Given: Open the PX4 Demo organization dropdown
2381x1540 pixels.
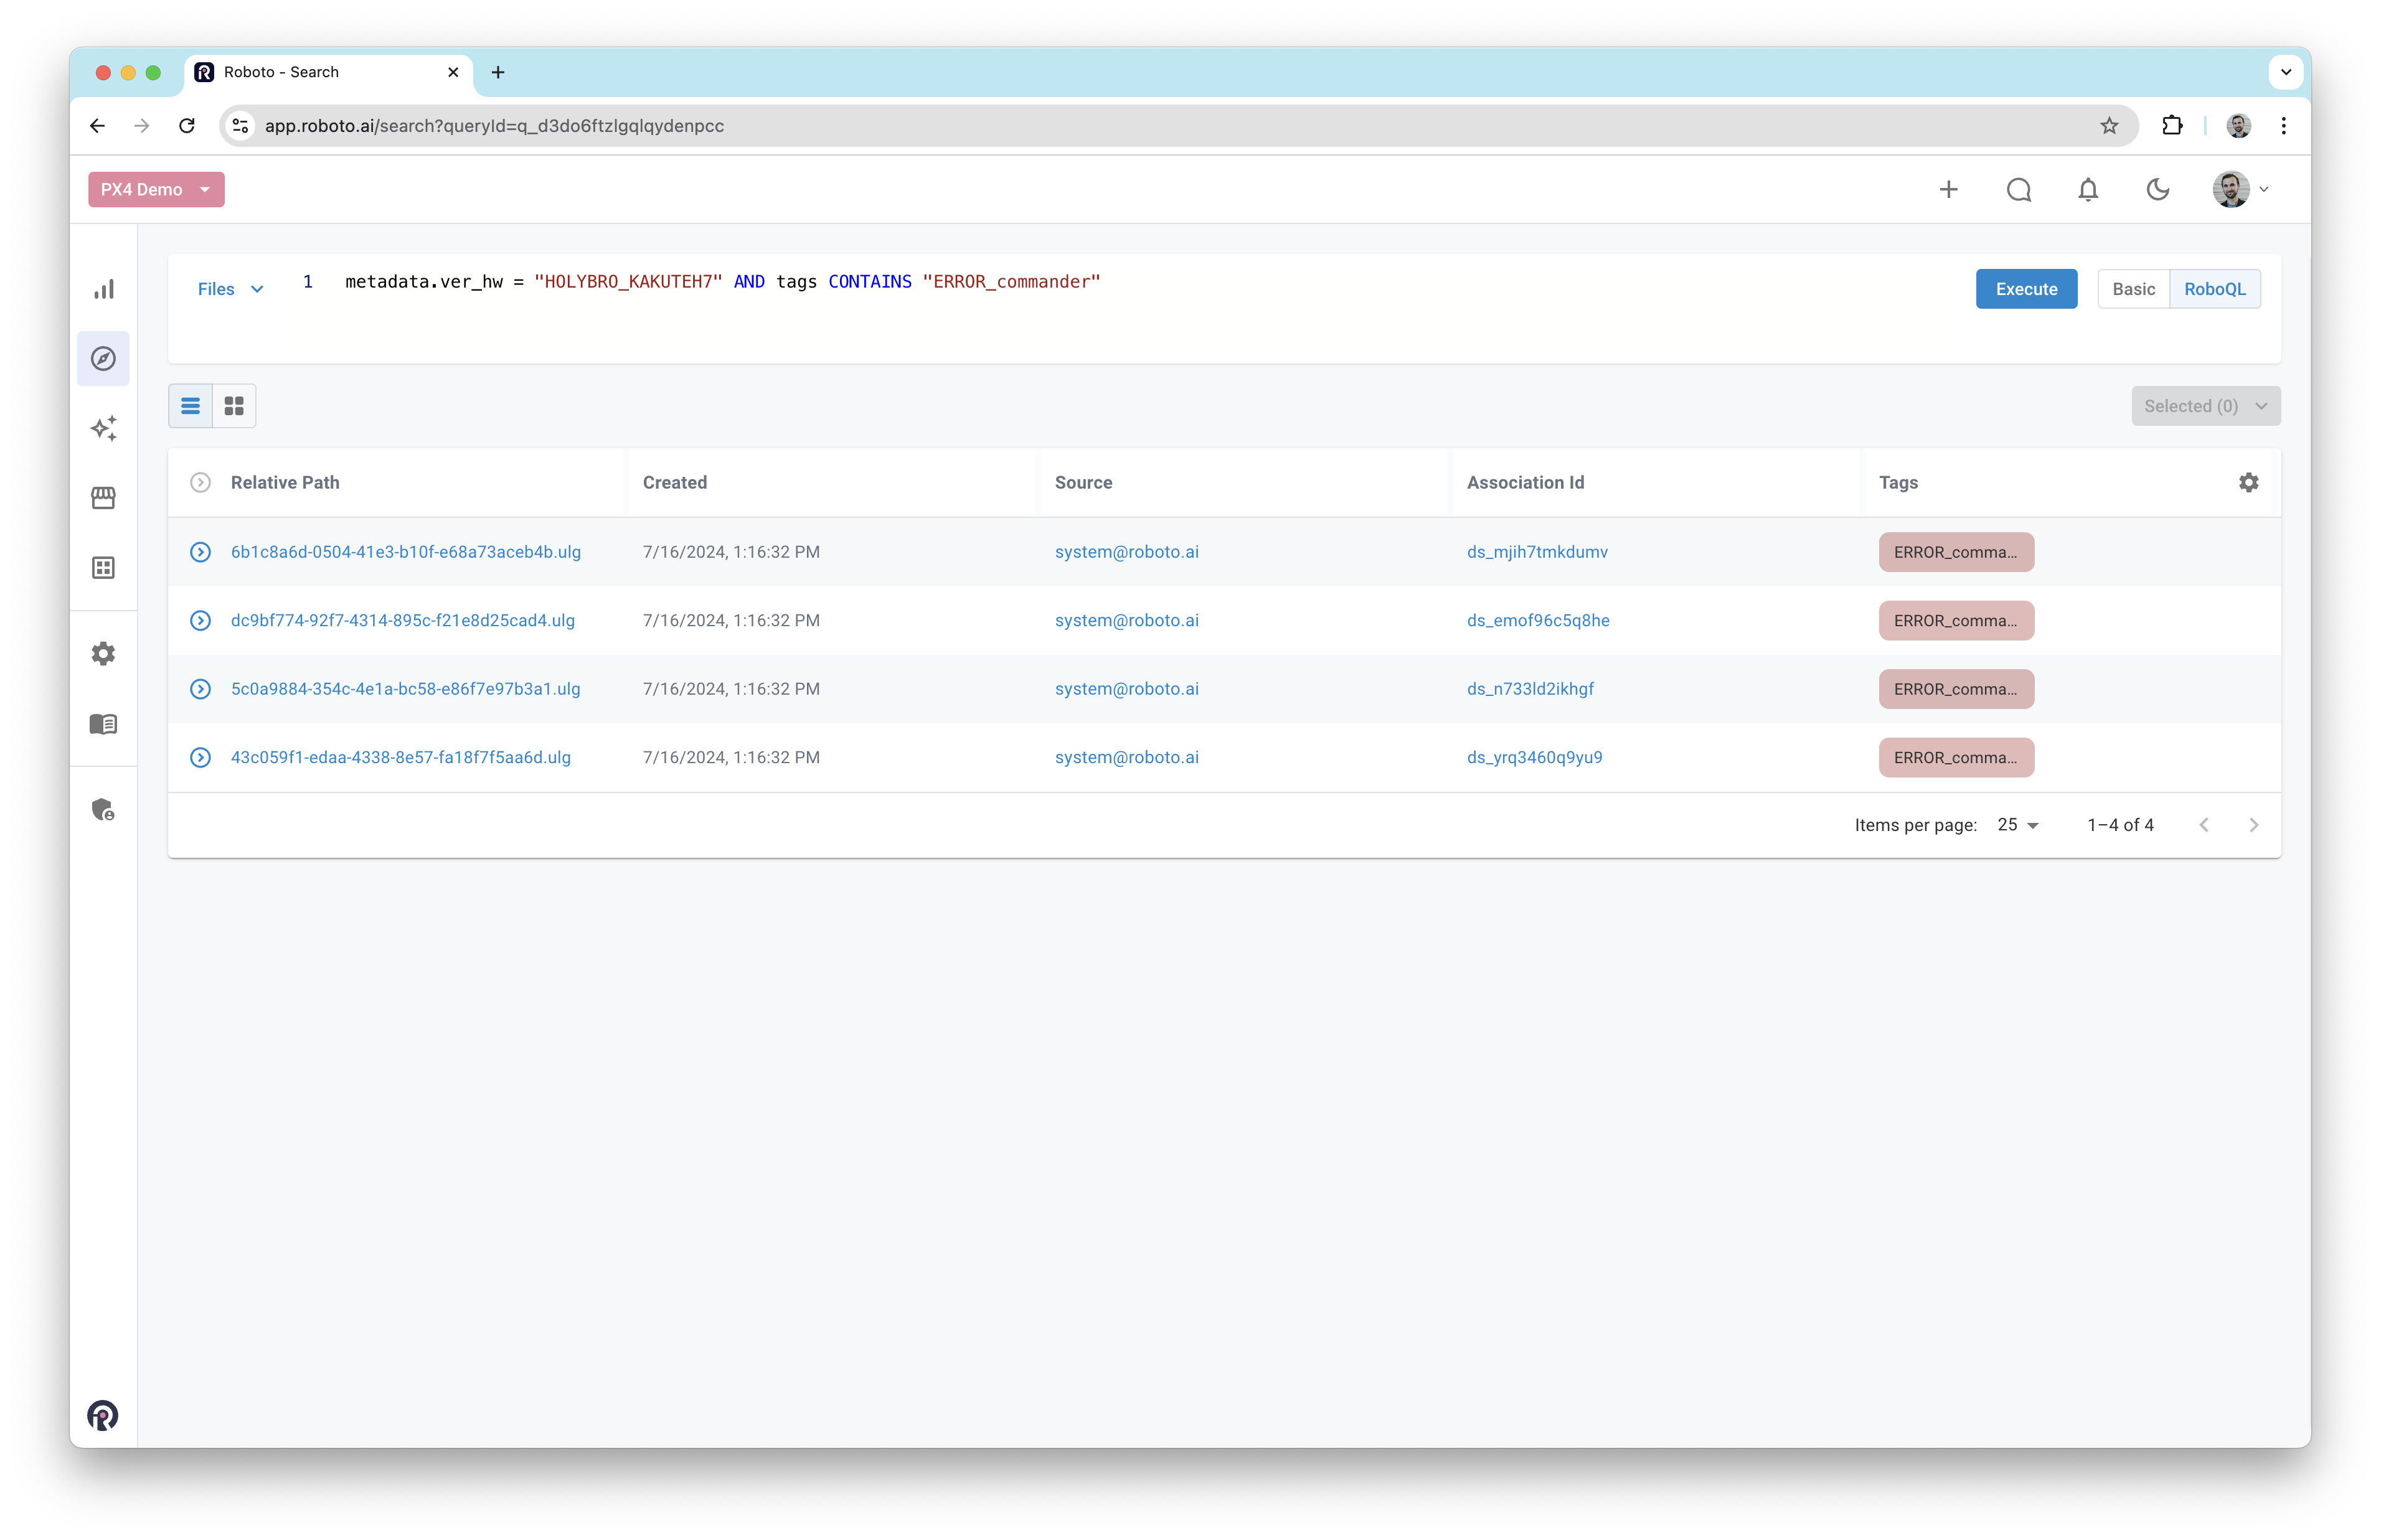Looking at the screenshot, I should (x=156, y=190).
